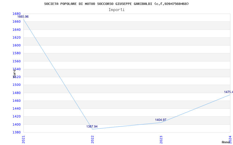Select the x-axis year 2021
The width and height of the screenshot is (233, 145).
(23, 139)
